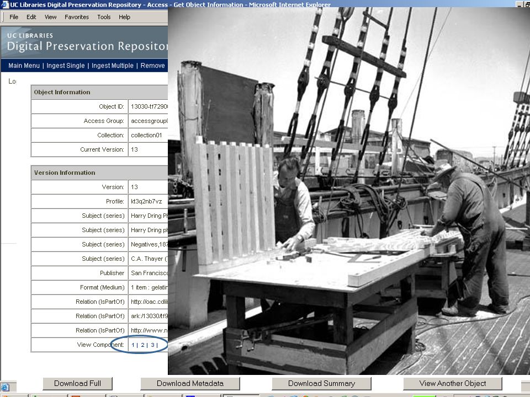Image resolution: width=530 pixels, height=397 pixels.
Task: View component 2
Action: (x=142, y=345)
